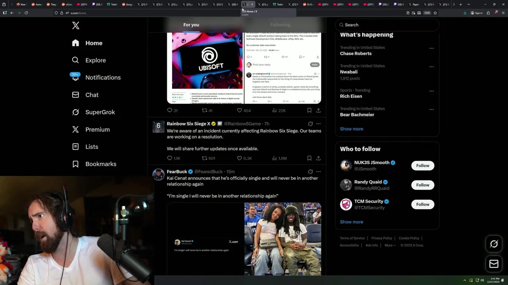Reply to Ubisoft post with 31 replies
The width and height of the screenshot is (508, 285).
[x=172, y=110]
